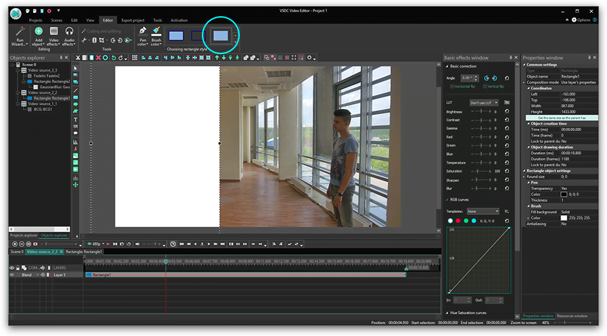Click Brush Color white swatch in Properties
The width and height of the screenshot is (607, 336).
tap(564, 218)
